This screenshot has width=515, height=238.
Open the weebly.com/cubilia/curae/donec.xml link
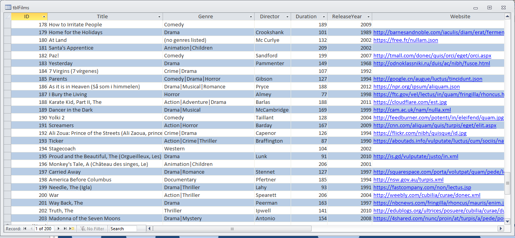coord(427,195)
